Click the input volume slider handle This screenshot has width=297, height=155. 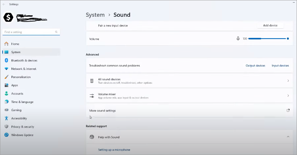(x=288, y=39)
